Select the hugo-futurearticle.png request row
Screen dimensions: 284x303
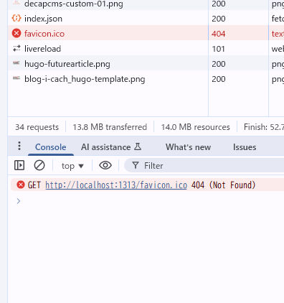(108, 64)
